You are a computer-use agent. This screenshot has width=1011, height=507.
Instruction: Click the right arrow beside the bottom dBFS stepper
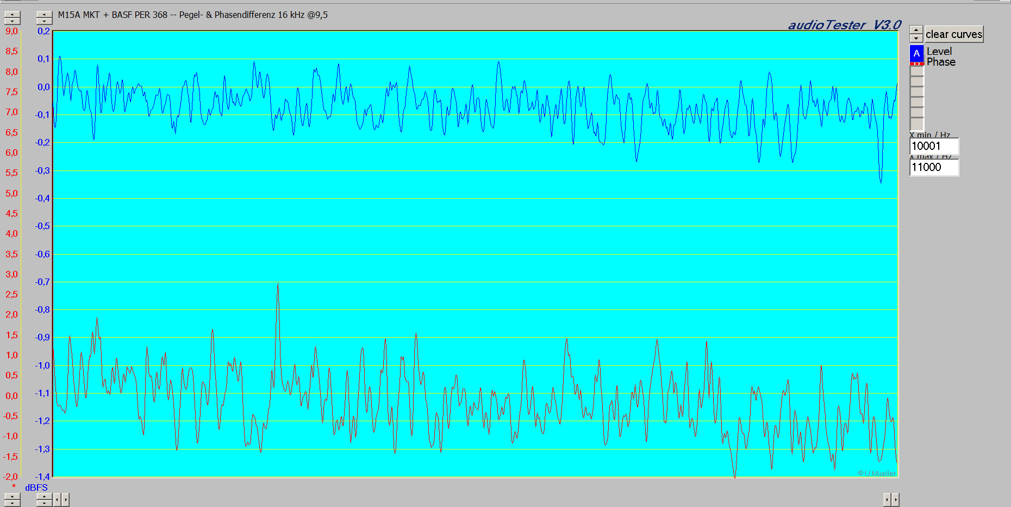point(65,500)
